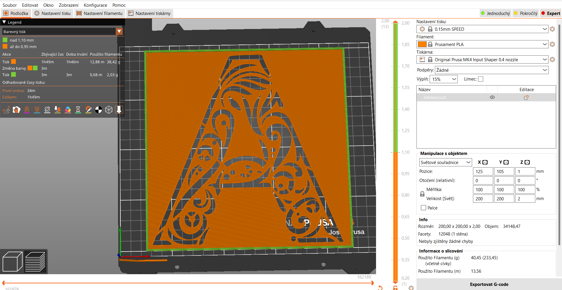The width and height of the screenshot is (562, 290).
Task: Toggle retractions (blue down arrows) icon
Action: tap(37, 110)
